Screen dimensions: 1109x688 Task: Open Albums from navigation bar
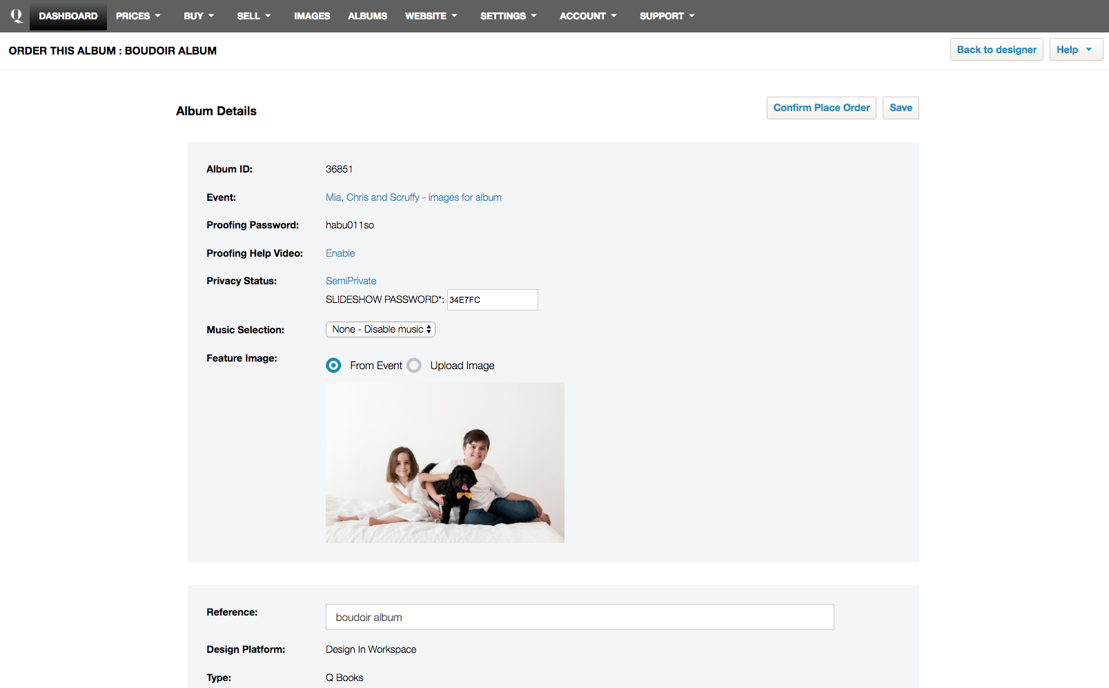click(367, 16)
